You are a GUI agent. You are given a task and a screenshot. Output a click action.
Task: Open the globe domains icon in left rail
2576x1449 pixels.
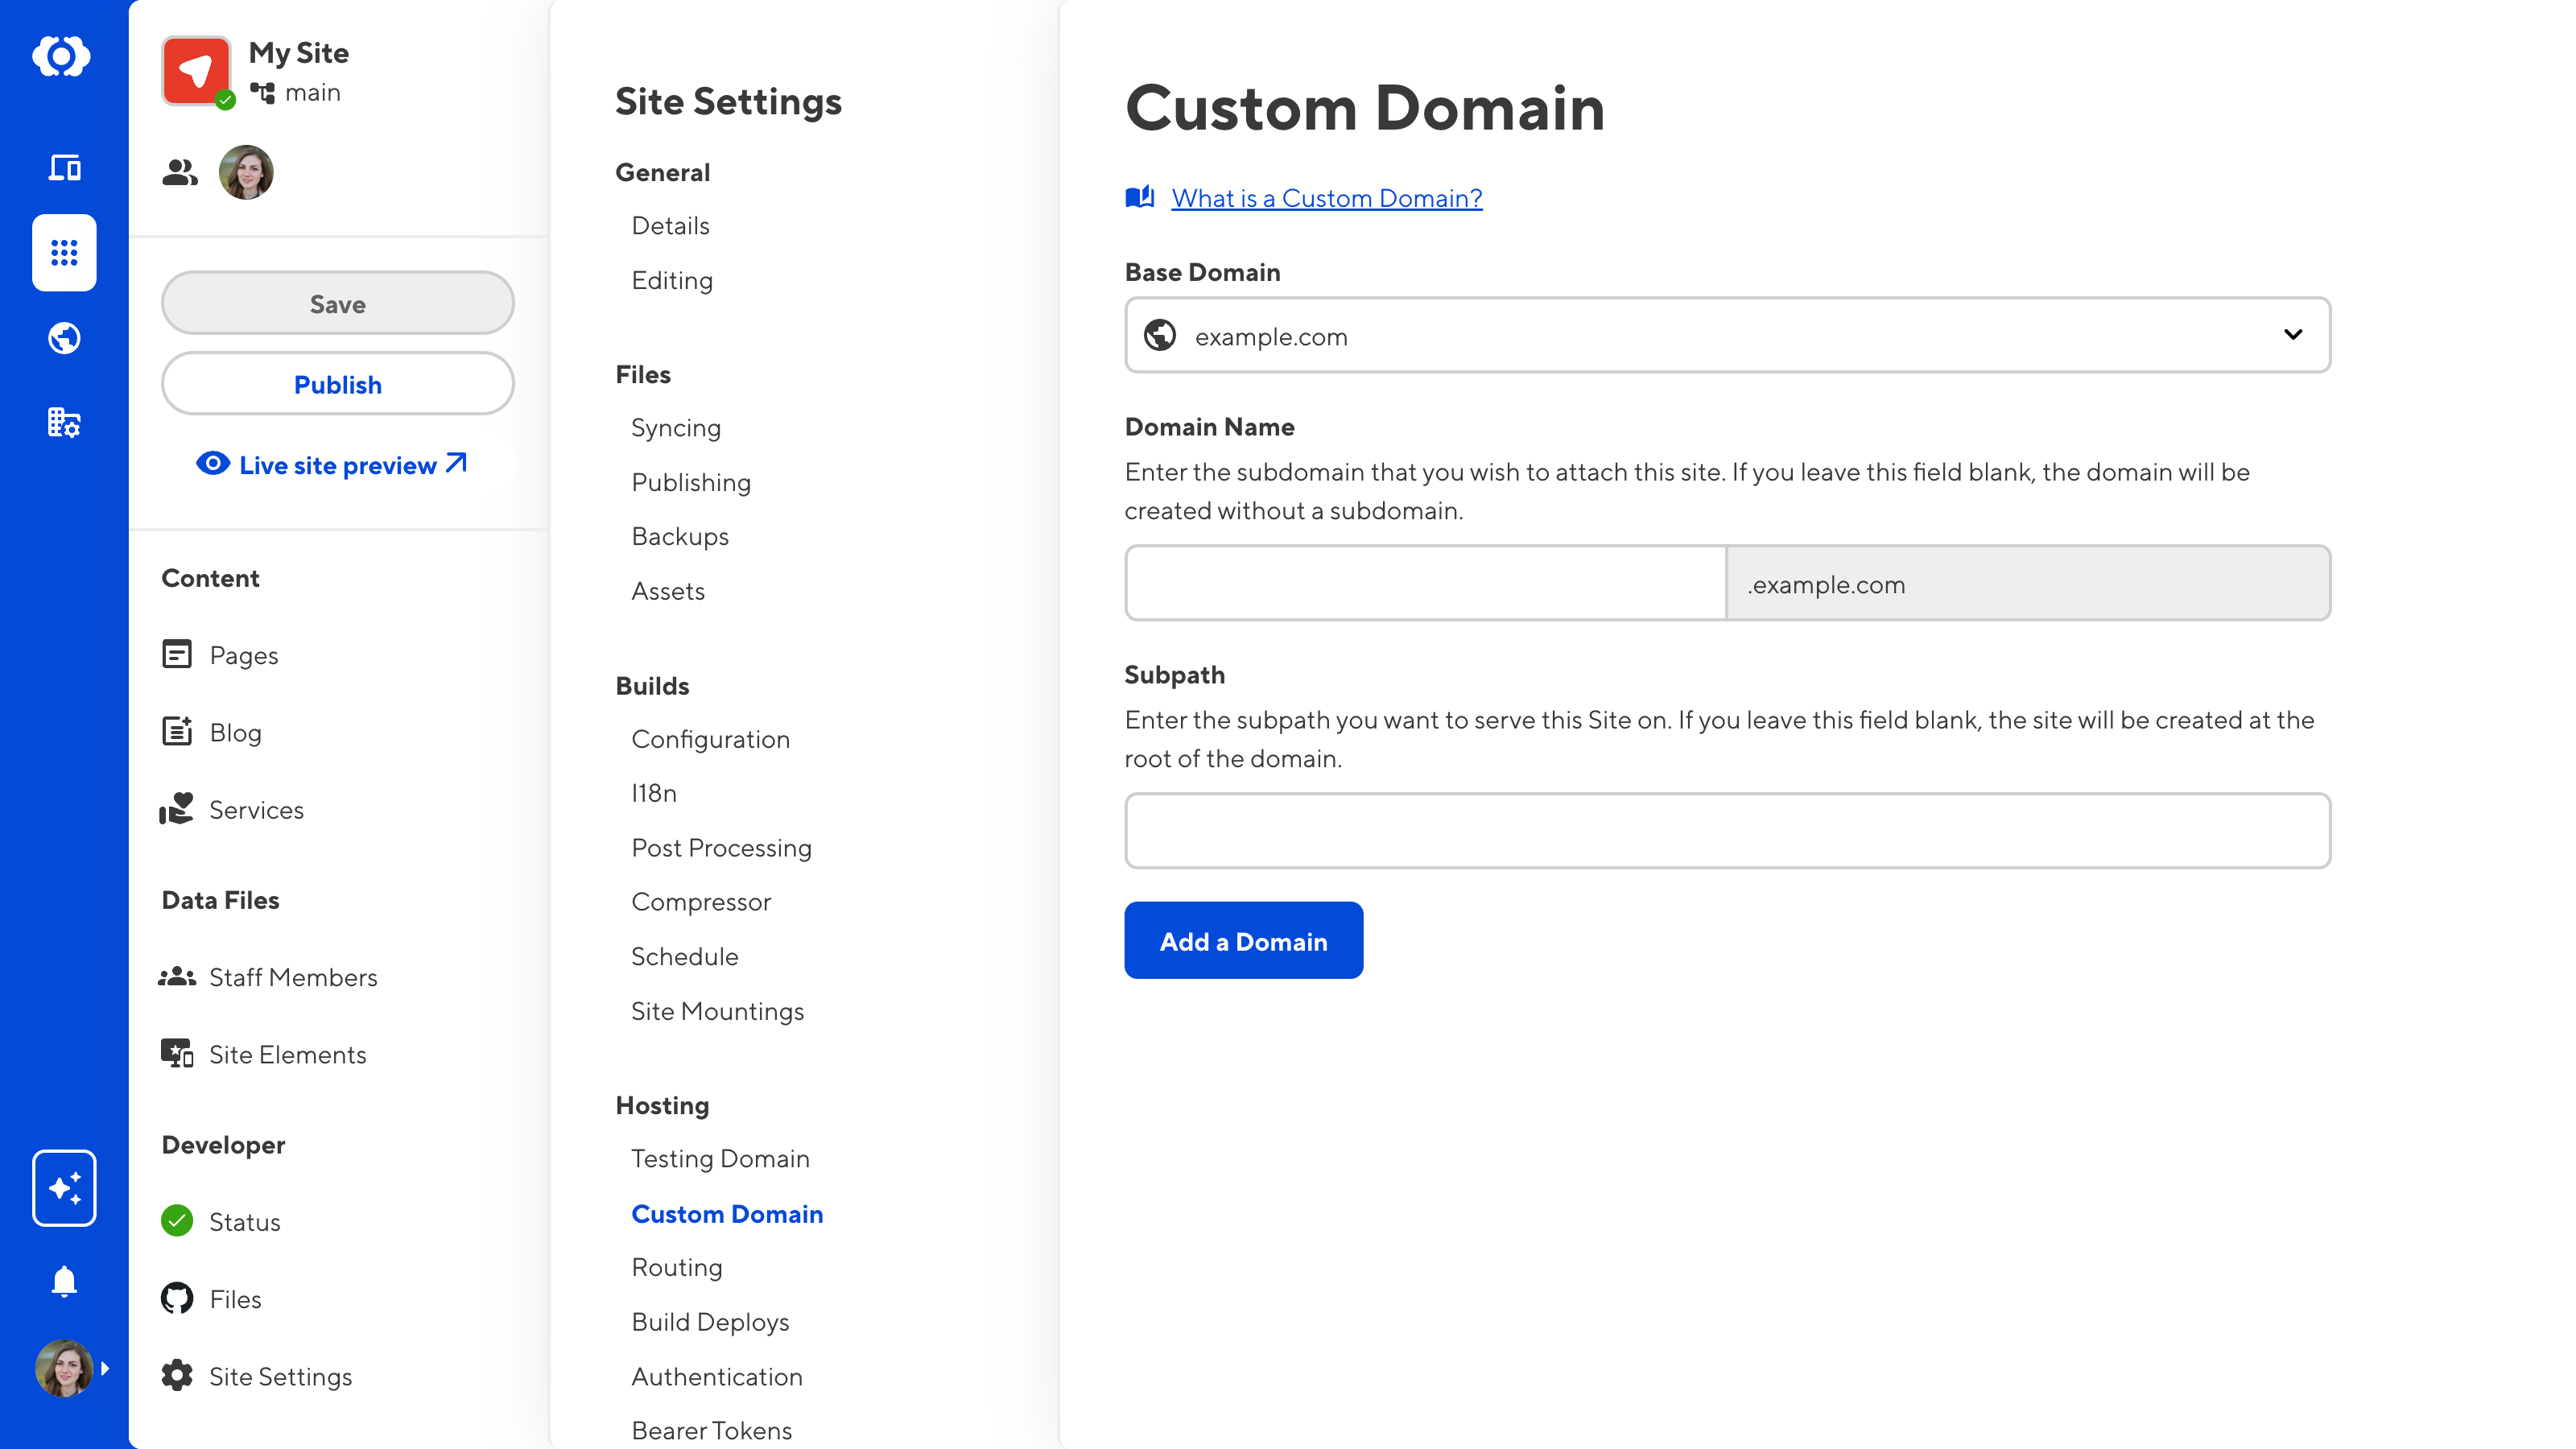[x=64, y=338]
